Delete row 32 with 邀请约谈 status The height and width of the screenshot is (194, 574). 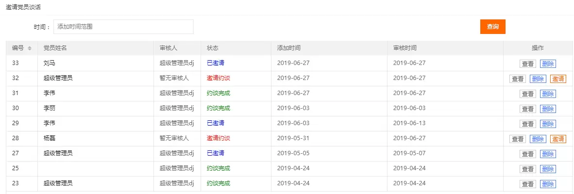tap(538, 79)
